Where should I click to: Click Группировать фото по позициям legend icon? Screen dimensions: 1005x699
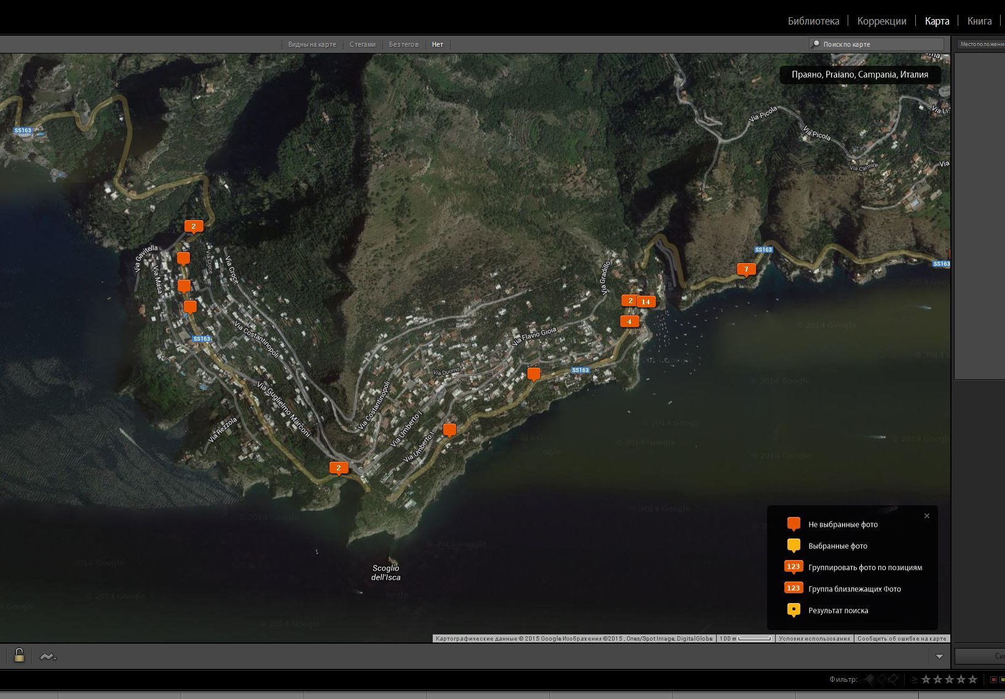click(794, 567)
